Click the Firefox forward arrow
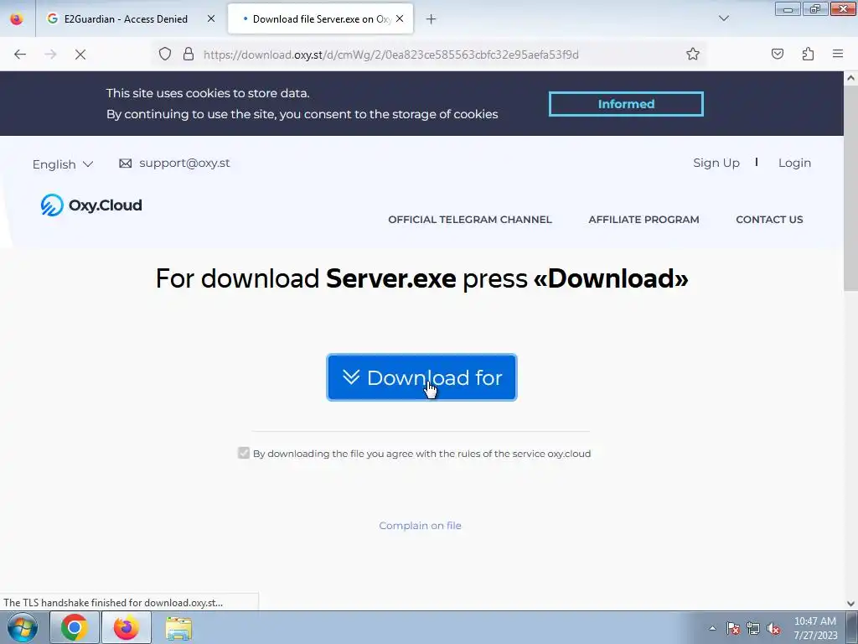Image resolution: width=858 pixels, height=644 pixels. 50,55
